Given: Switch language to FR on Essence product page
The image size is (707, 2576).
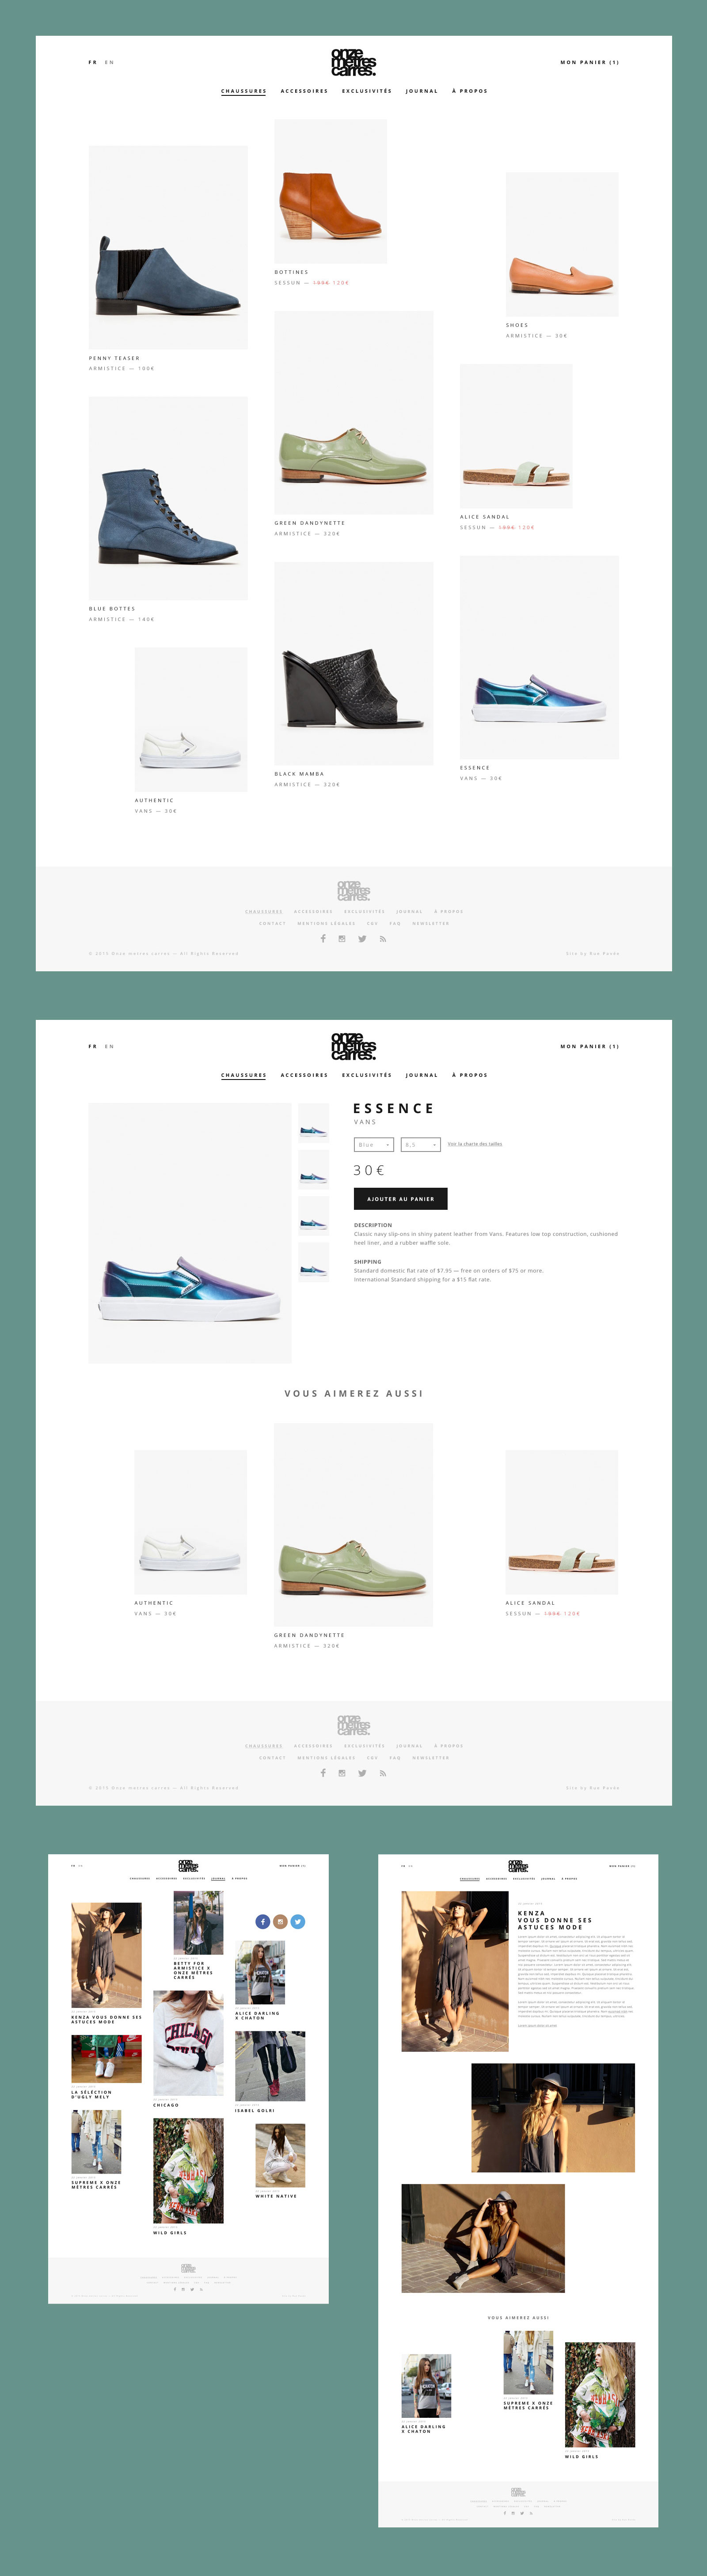Looking at the screenshot, I should pos(93,1046).
